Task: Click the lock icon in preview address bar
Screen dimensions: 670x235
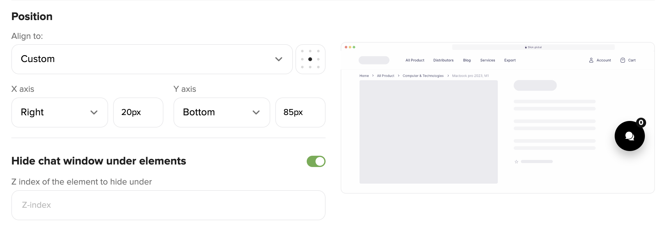Action: tap(526, 47)
